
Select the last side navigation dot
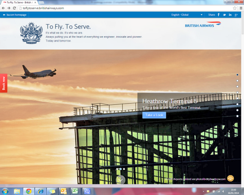[237, 116]
